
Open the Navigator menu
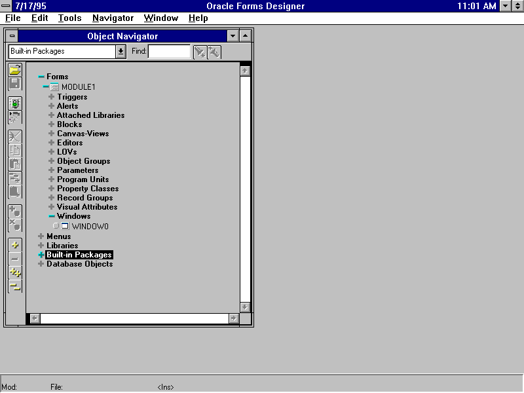(x=113, y=18)
